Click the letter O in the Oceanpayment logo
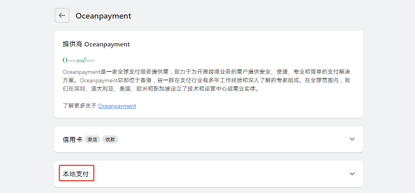Image resolution: width=415 pixels, height=193 pixels. (65, 60)
